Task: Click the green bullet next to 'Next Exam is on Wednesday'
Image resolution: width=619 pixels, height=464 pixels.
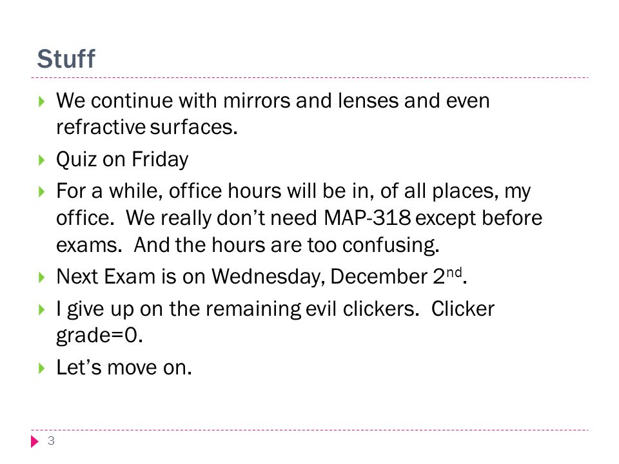Action: pyautogui.click(x=41, y=277)
